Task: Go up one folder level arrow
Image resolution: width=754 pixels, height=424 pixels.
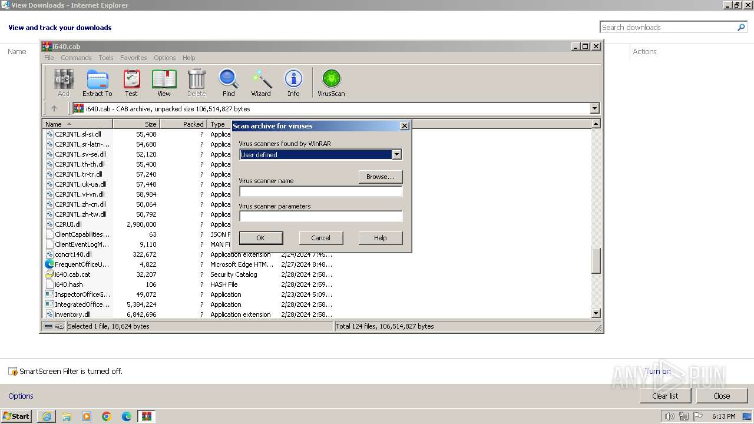Action: point(54,108)
